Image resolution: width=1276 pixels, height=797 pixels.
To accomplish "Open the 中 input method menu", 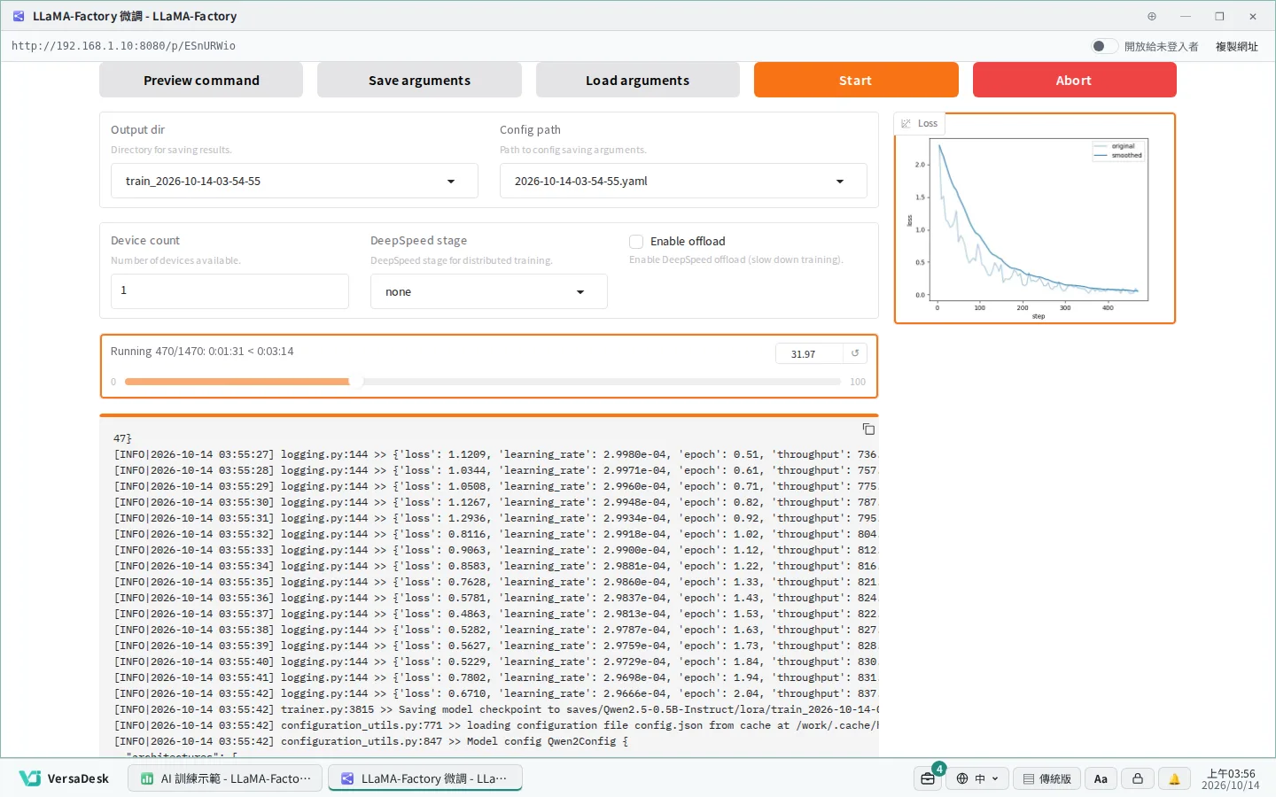I will point(977,778).
